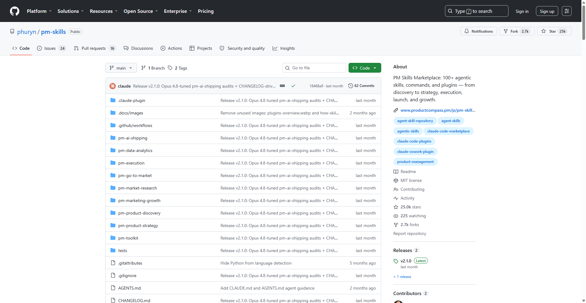The width and height of the screenshot is (586, 303).
Task: Open the .gitignore file
Action: pyautogui.click(x=127, y=276)
